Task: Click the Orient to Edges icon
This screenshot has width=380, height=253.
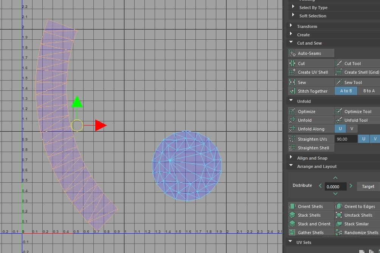Action: pyautogui.click(x=338, y=206)
